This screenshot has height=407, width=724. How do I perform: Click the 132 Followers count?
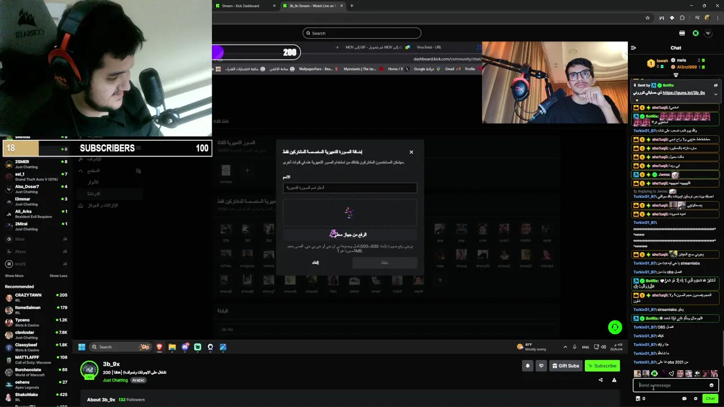click(x=131, y=400)
